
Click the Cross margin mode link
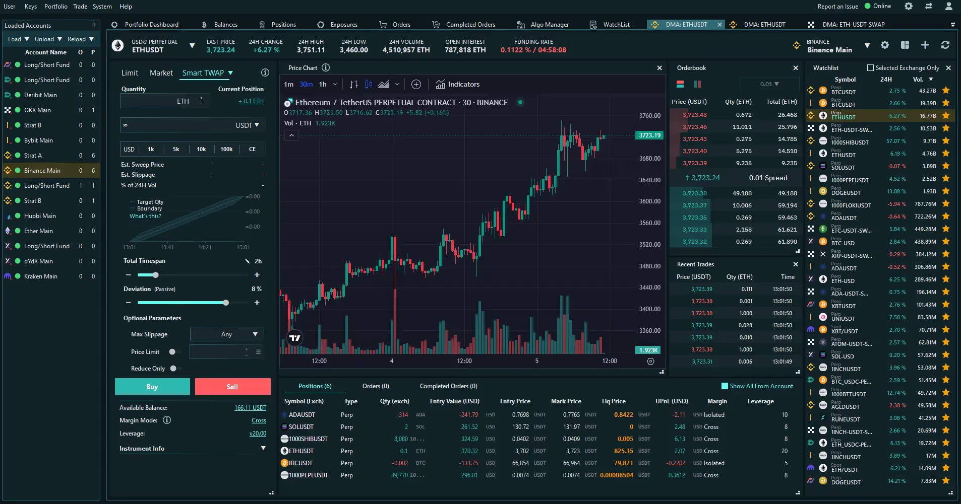click(259, 420)
